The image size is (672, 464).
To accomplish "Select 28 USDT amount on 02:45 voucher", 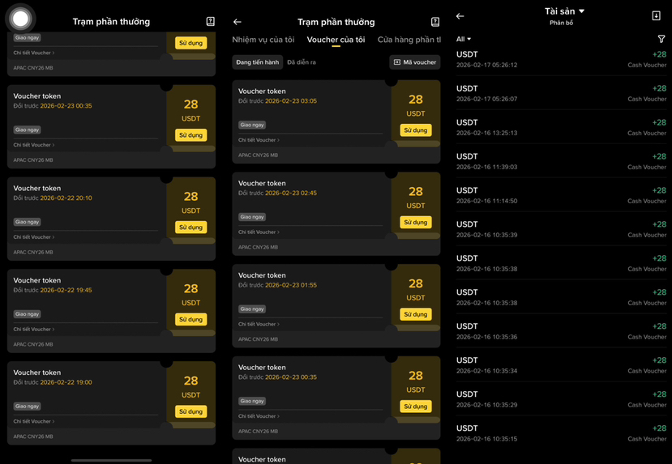I will click(x=416, y=198).
